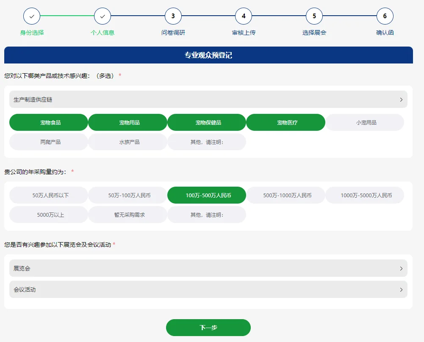Select the 水族产品 option
The width and height of the screenshot is (424, 342).
coord(127,142)
